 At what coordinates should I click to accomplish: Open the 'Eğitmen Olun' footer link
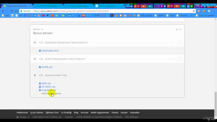click(x=52, y=113)
